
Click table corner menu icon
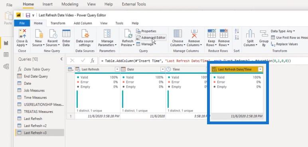(x=71, y=69)
